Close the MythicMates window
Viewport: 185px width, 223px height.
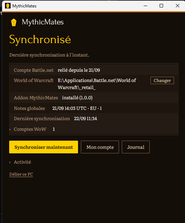178,6
